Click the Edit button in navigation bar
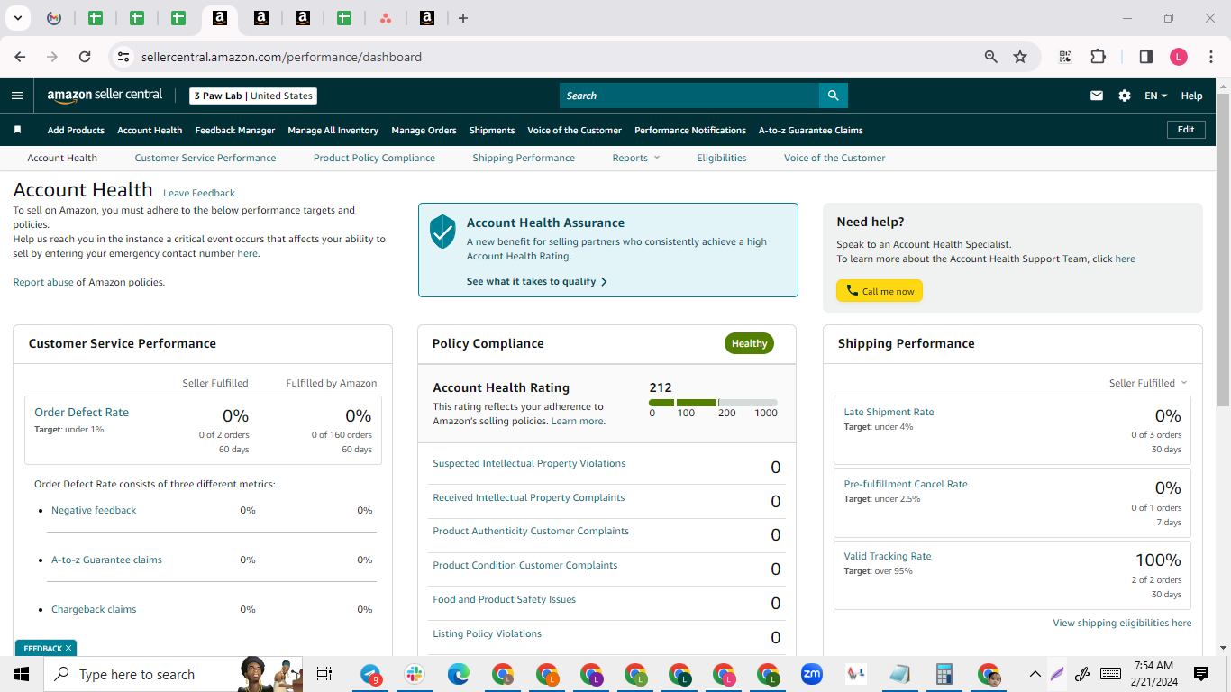 (x=1186, y=130)
